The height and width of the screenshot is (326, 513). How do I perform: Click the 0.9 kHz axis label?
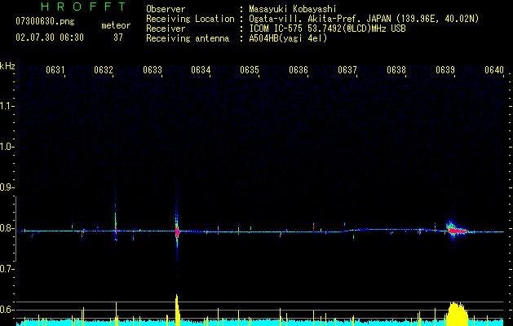[x=7, y=187]
